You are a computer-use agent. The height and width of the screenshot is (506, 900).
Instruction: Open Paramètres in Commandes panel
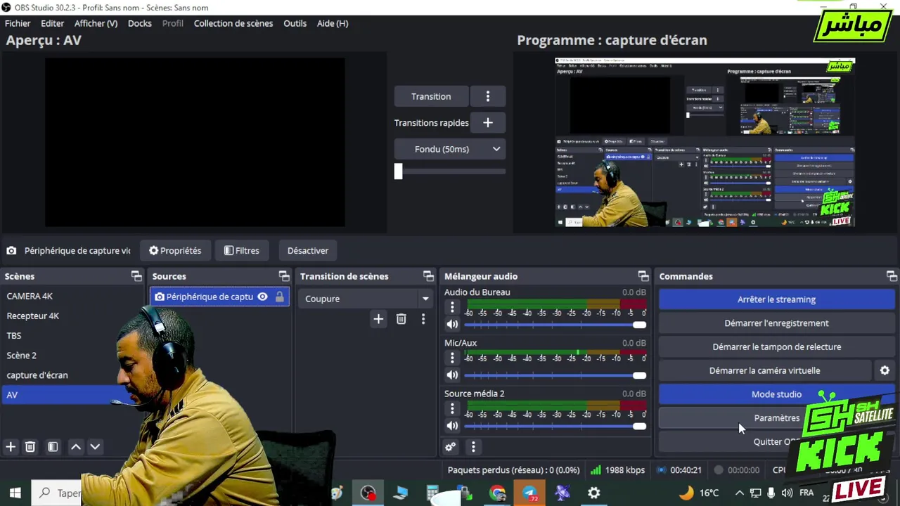776,418
